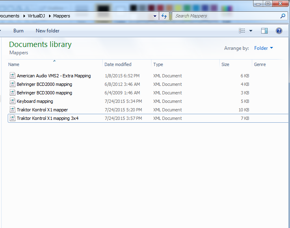
Task: Click the 6 KB size value
Action: (245, 76)
